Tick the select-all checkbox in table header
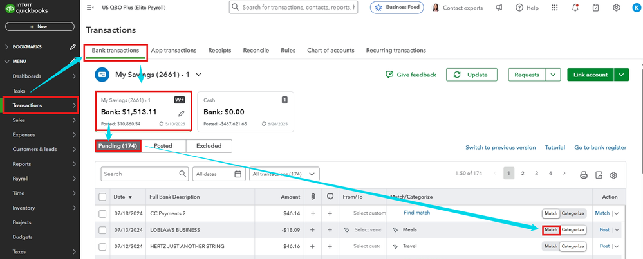Image resolution: width=643 pixels, height=259 pixels. [102, 197]
